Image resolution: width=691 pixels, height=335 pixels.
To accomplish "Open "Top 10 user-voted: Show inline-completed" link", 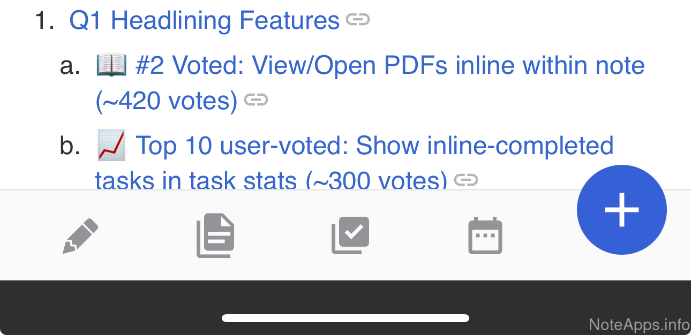I will [x=374, y=146].
